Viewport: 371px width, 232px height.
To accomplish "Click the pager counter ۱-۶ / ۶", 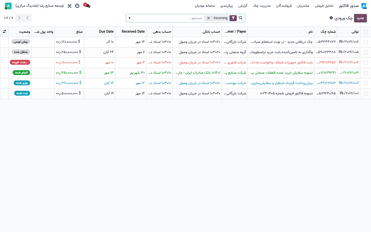I will (9, 18).
